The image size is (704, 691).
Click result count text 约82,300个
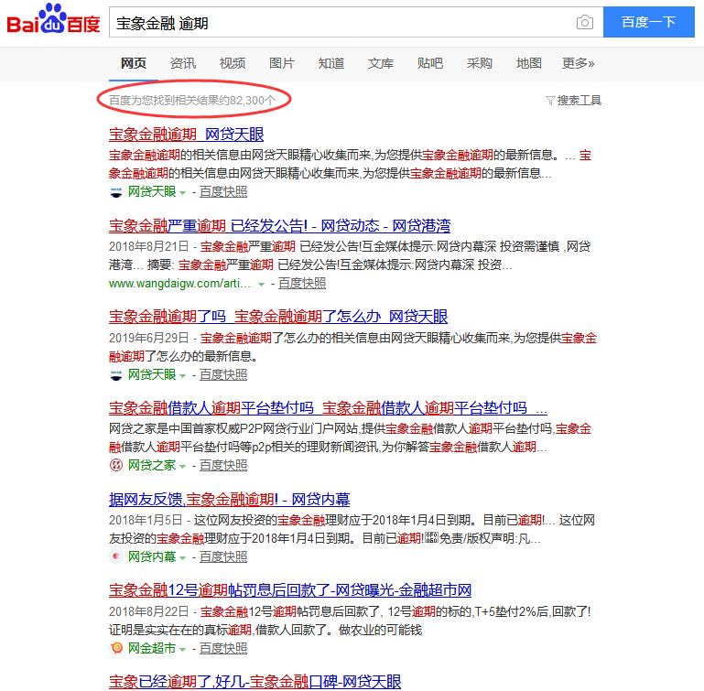pyautogui.click(x=247, y=100)
